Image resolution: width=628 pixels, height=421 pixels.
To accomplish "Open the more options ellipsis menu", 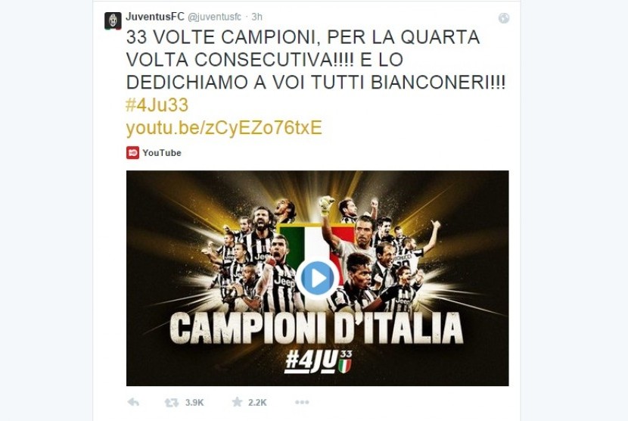I will (302, 402).
